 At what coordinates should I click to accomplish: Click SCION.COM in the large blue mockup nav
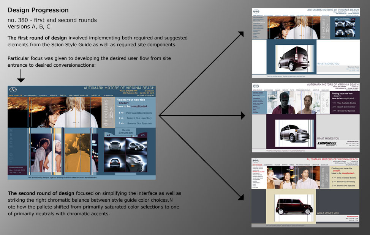pos(108,96)
